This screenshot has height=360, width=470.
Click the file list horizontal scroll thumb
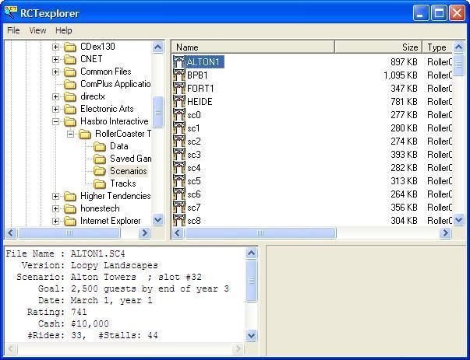pos(260,233)
